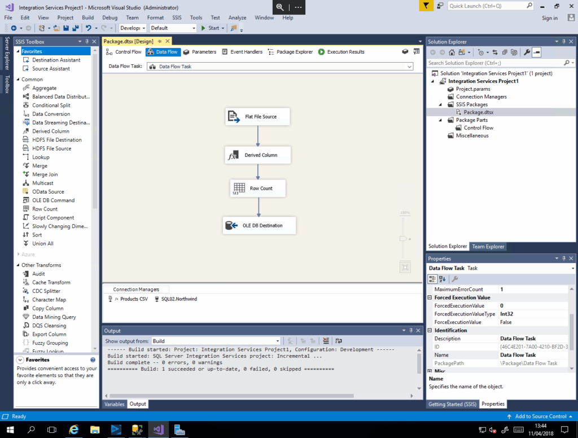Switch to the Control Flow designer tab
This screenshot has width=578, height=438.
pos(124,52)
